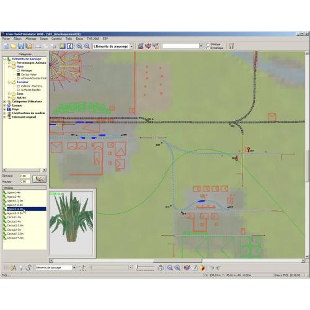Tick the Surfaces liquides checkbox
Viewport: 310px width, 310px height.
(18, 90)
